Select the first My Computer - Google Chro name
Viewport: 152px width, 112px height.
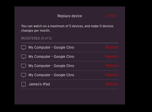coord(51,48)
